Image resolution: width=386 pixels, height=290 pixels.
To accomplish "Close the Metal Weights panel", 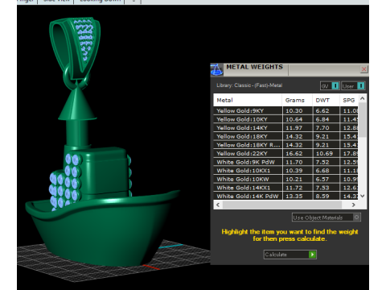I will [363, 69].
